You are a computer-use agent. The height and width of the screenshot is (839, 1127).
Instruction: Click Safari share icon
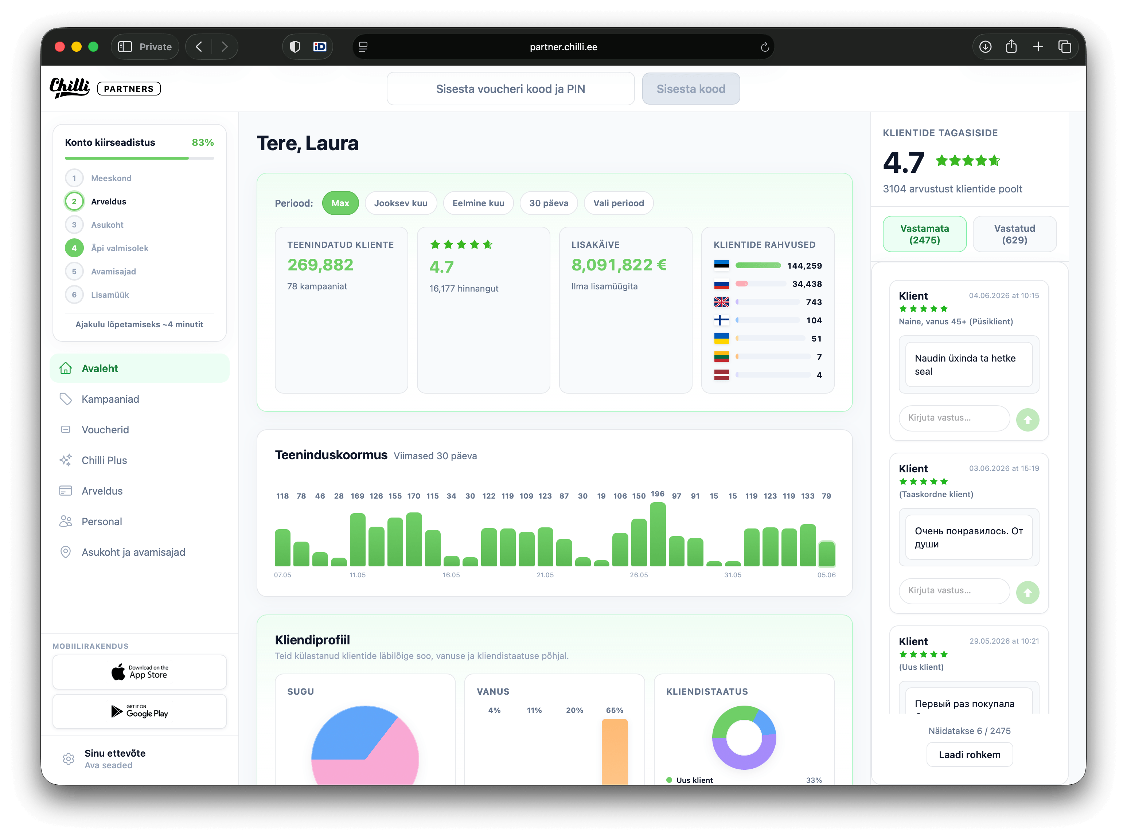1011,47
